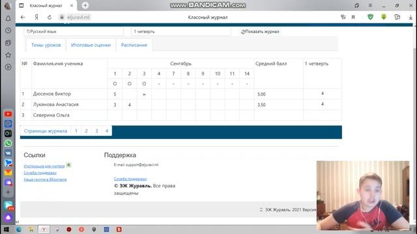Viewport: 417px width, 234px height.
Task: Open notifications bell in browser sidebar
Action: click(x=8, y=18)
